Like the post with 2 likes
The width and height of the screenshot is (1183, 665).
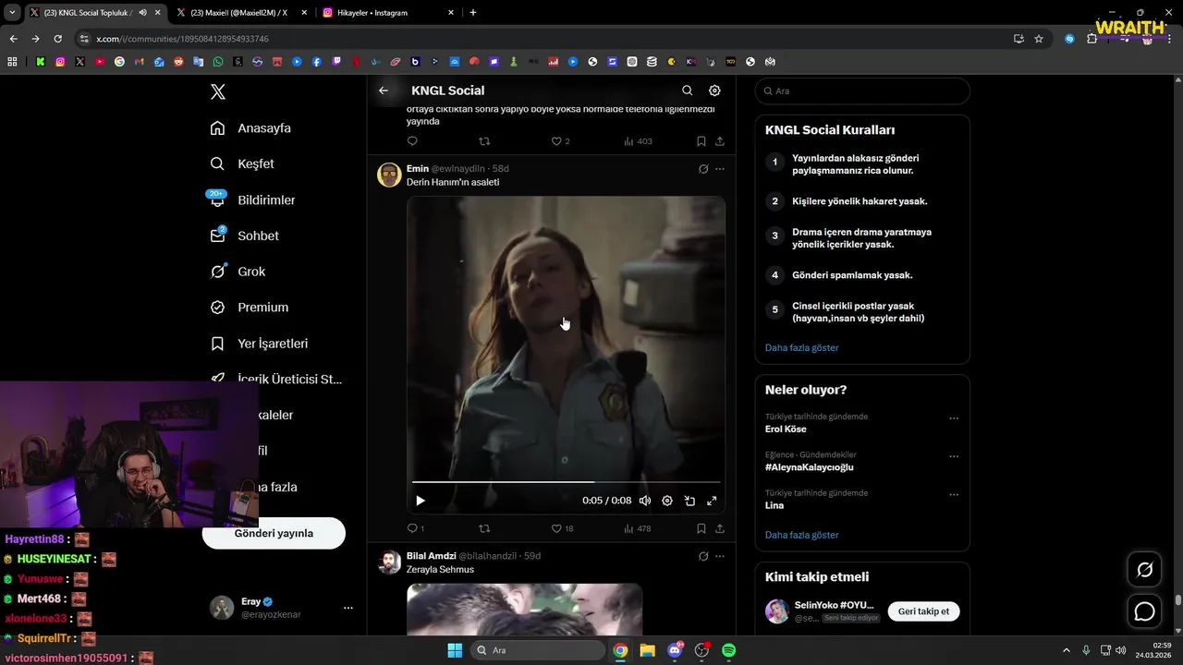[x=560, y=141]
